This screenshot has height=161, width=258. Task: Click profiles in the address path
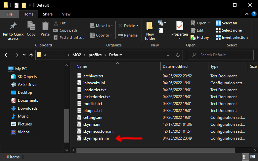(95, 55)
